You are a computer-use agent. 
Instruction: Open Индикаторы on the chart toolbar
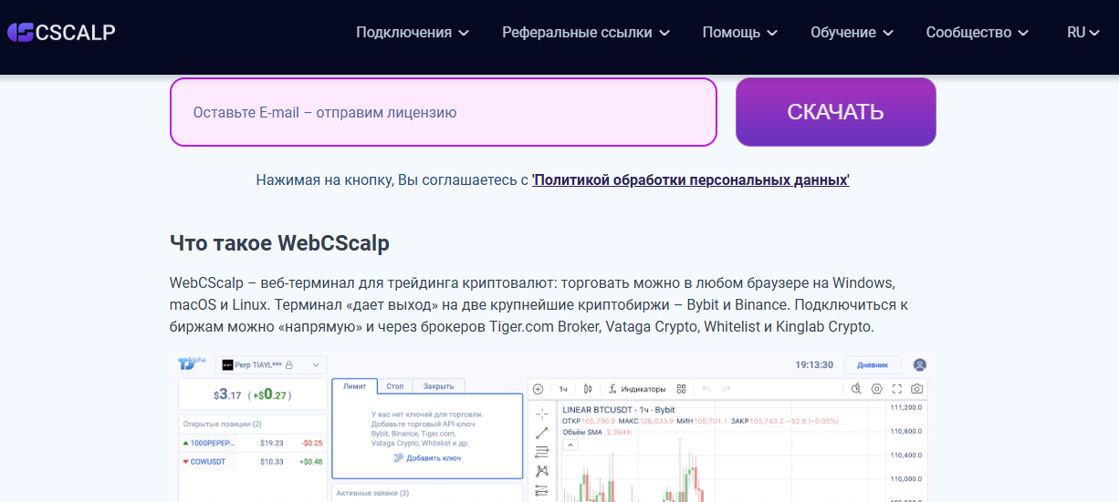tap(637, 389)
